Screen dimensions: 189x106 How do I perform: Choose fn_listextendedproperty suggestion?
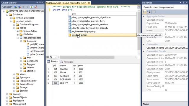click(102, 32)
